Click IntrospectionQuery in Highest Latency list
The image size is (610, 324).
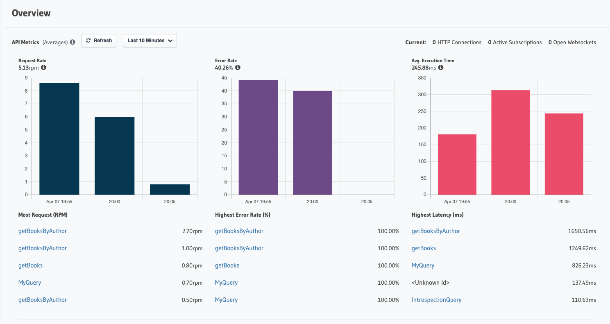pos(436,300)
